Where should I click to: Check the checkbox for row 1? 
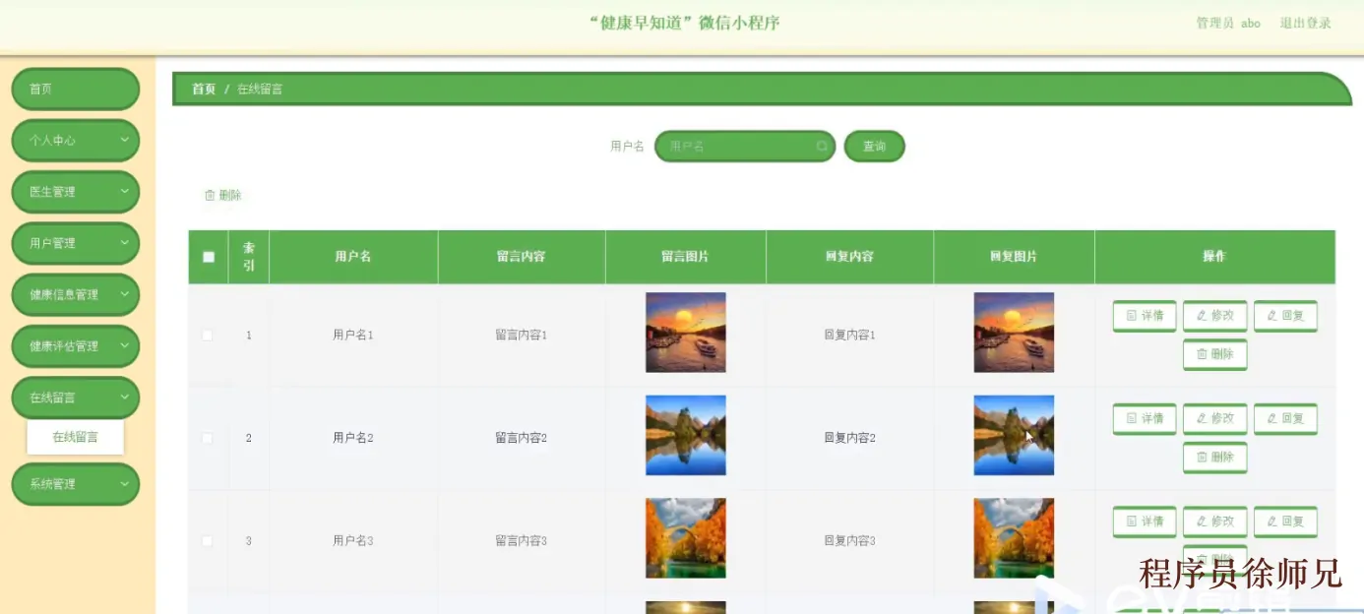(x=208, y=336)
